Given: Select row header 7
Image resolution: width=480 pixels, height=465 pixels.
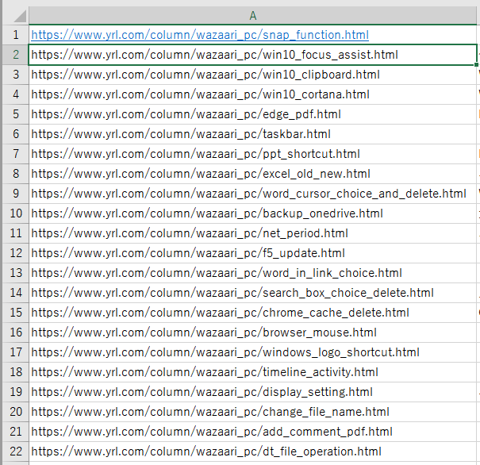Looking at the screenshot, I should (x=16, y=154).
